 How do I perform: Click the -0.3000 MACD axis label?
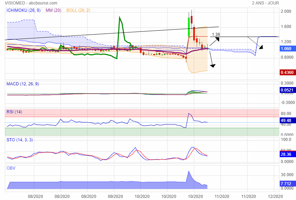287,103
